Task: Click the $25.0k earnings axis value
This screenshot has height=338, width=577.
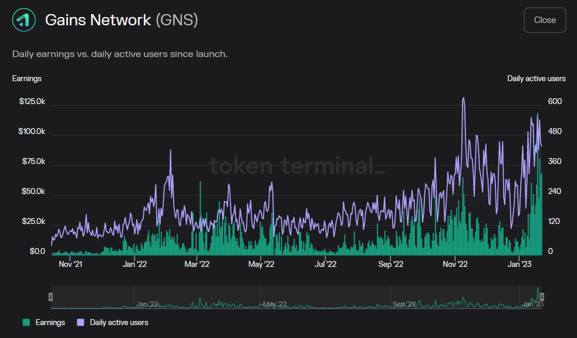Action: coord(33,222)
